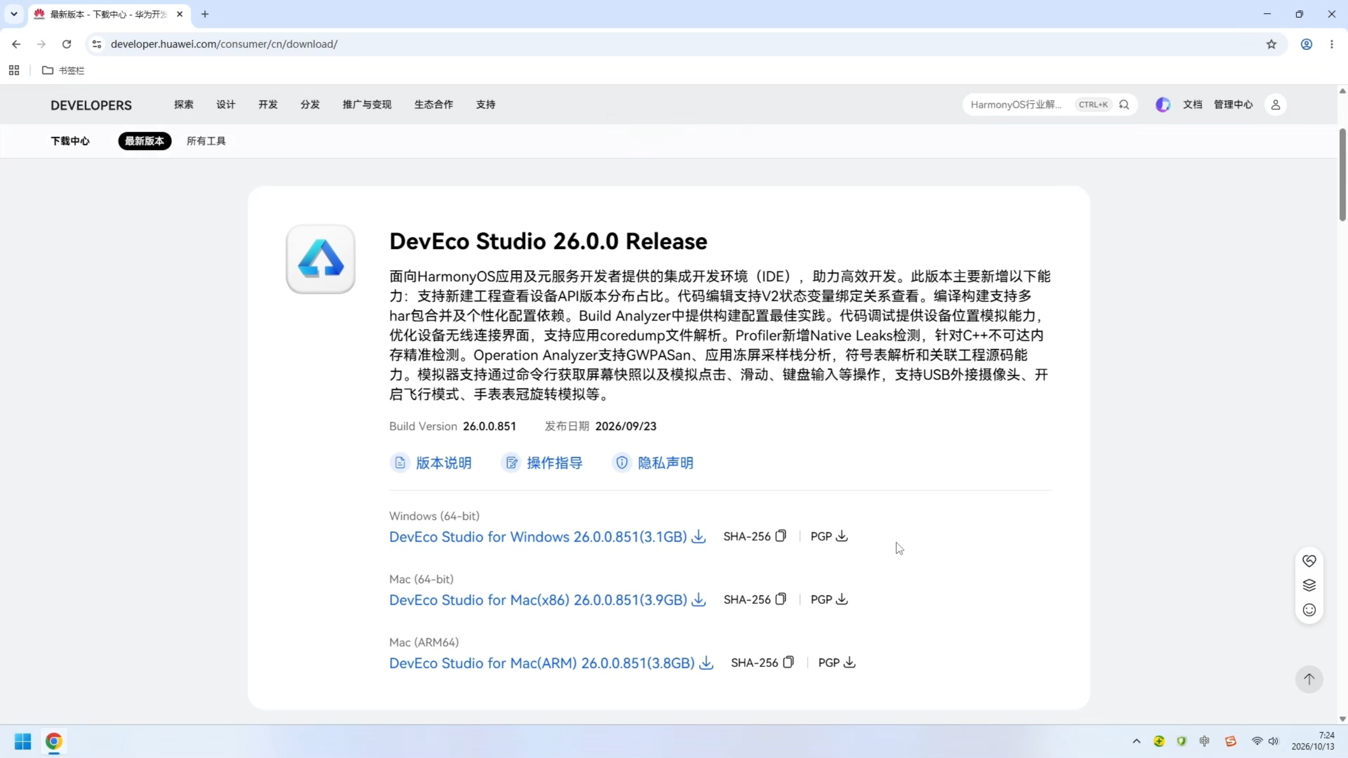The width and height of the screenshot is (1348, 758).
Task: Open the Chrome profile avatar icon
Action: point(1306,44)
